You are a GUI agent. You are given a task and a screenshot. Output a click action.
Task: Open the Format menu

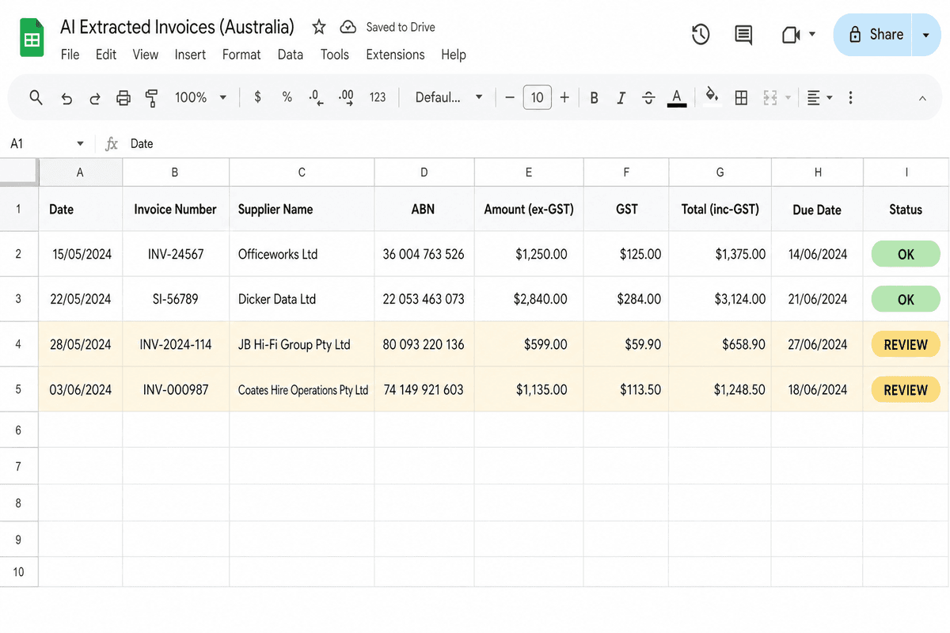tap(241, 55)
